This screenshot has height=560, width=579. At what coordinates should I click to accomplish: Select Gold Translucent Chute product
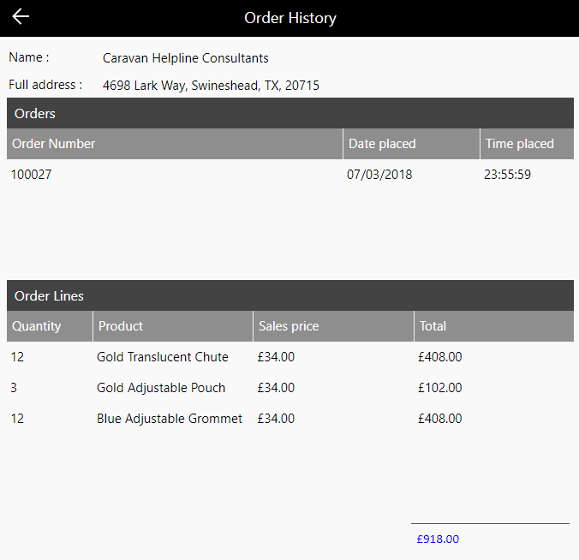(x=163, y=357)
